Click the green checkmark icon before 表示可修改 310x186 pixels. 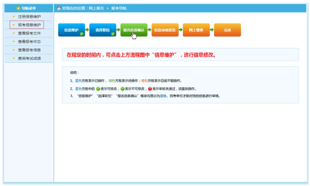click(98, 89)
